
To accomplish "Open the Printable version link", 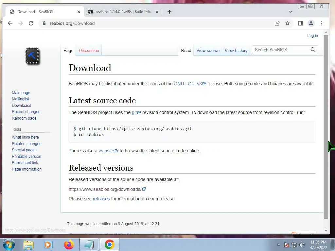I will click(x=26, y=156).
